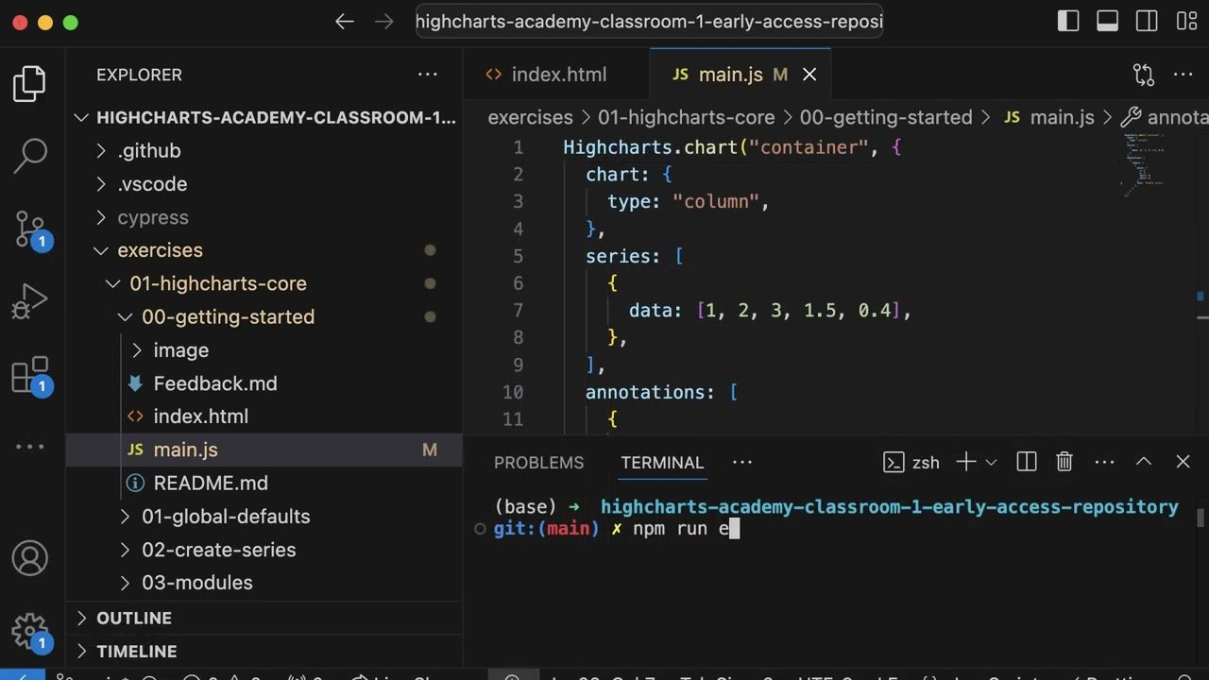This screenshot has width=1209, height=680.
Task: Expand the 03-modules folder
Action: (264, 583)
